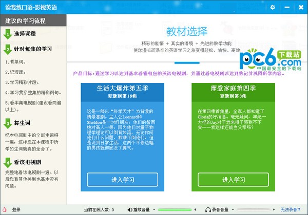Minimize the 读我练口语 window
Screen dimensions: 308x215
pos(287,7)
